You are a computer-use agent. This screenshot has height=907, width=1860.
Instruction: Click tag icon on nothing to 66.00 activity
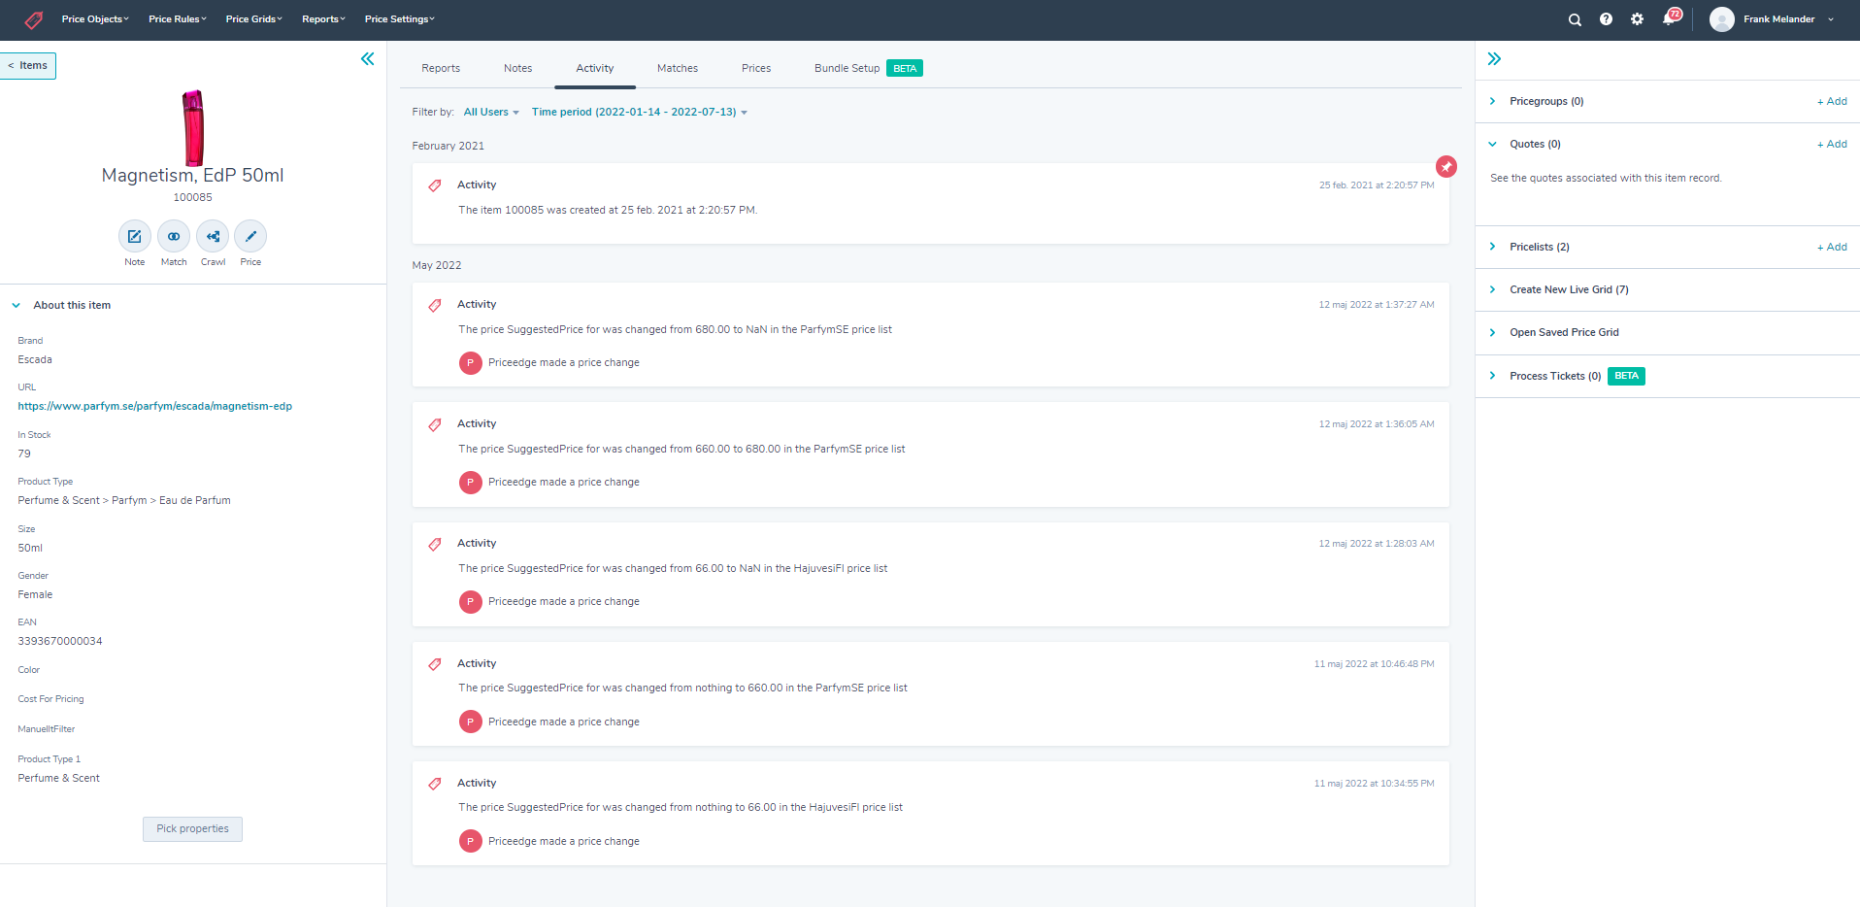coord(435,784)
